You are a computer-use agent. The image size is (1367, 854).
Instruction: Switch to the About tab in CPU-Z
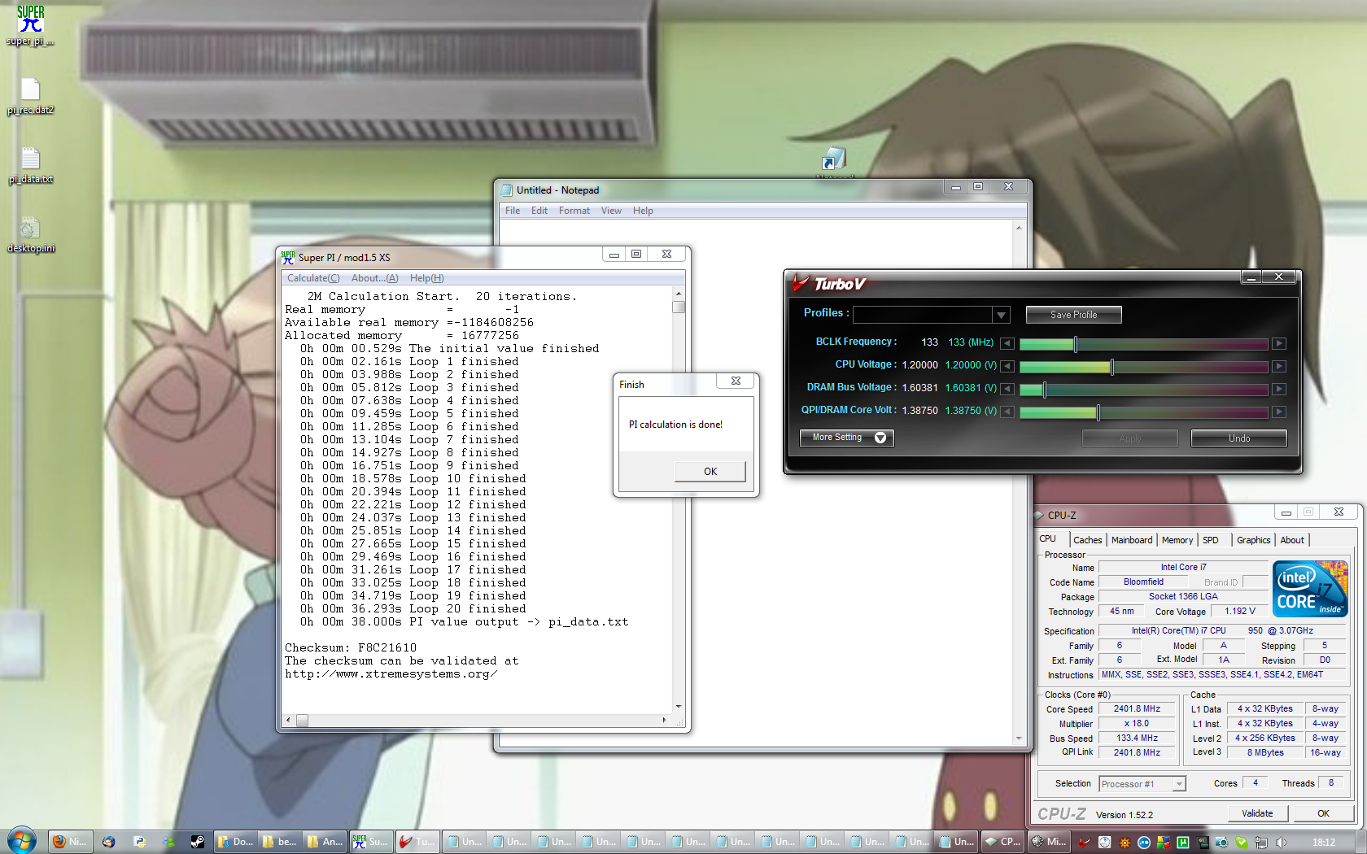pos(1292,540)
